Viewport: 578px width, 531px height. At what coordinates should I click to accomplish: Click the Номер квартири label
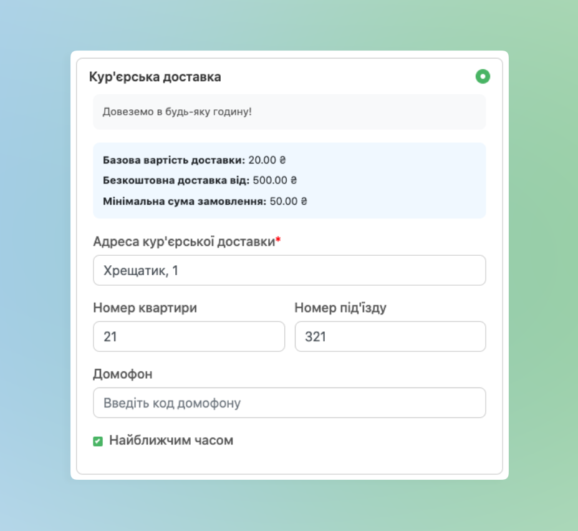(145, 308)
